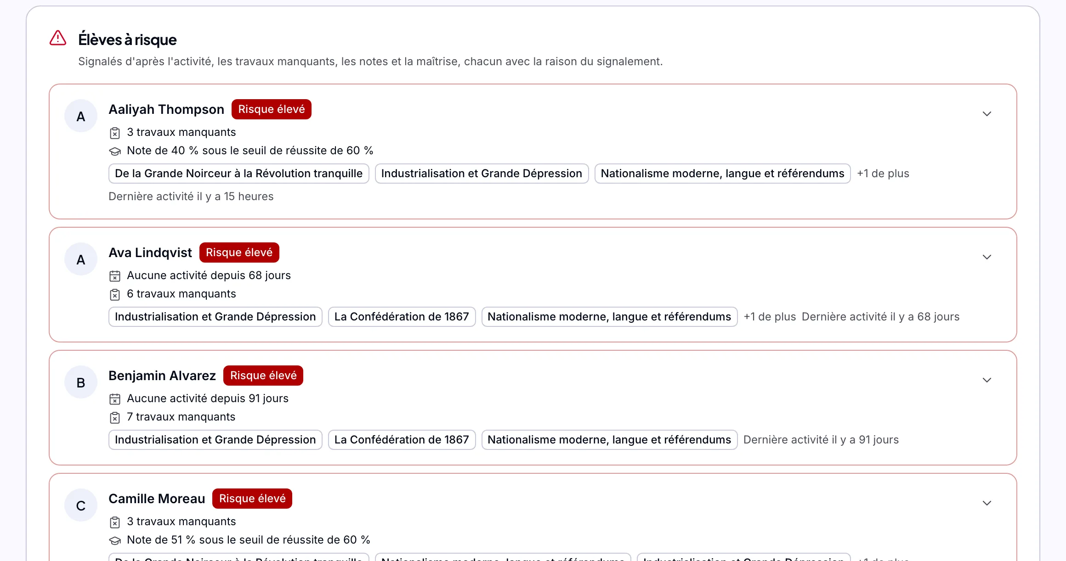The height and width of the screenshot is (561, 1066).
Task: Select Nationalisme moderne tag in Ava Lindqvist's card
Action: (609, 317)
